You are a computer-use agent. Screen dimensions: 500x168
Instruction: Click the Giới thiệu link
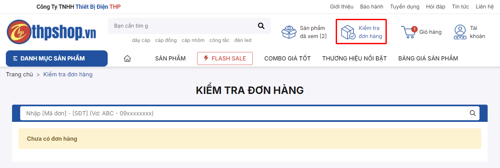tap(342, 6)
